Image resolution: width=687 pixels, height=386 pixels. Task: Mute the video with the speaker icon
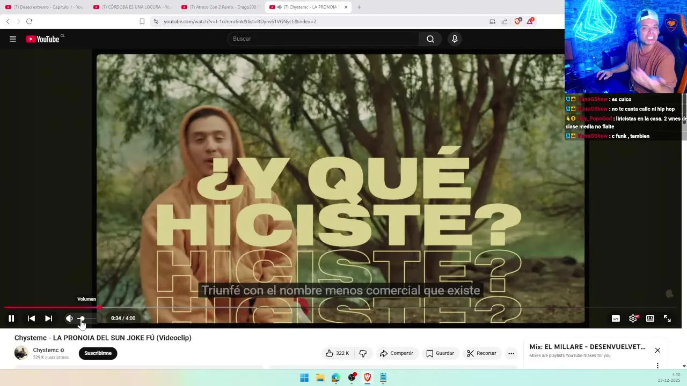coord(69,318)
